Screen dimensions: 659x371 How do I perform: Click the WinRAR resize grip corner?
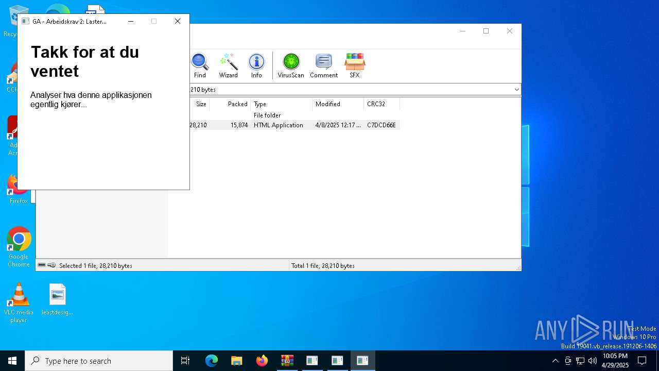(518, 267)
